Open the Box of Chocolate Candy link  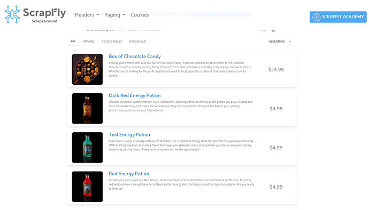coord(135,56)
